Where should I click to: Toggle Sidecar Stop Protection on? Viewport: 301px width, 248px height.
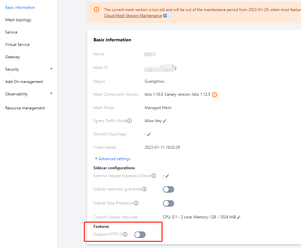tap(168, 203)
